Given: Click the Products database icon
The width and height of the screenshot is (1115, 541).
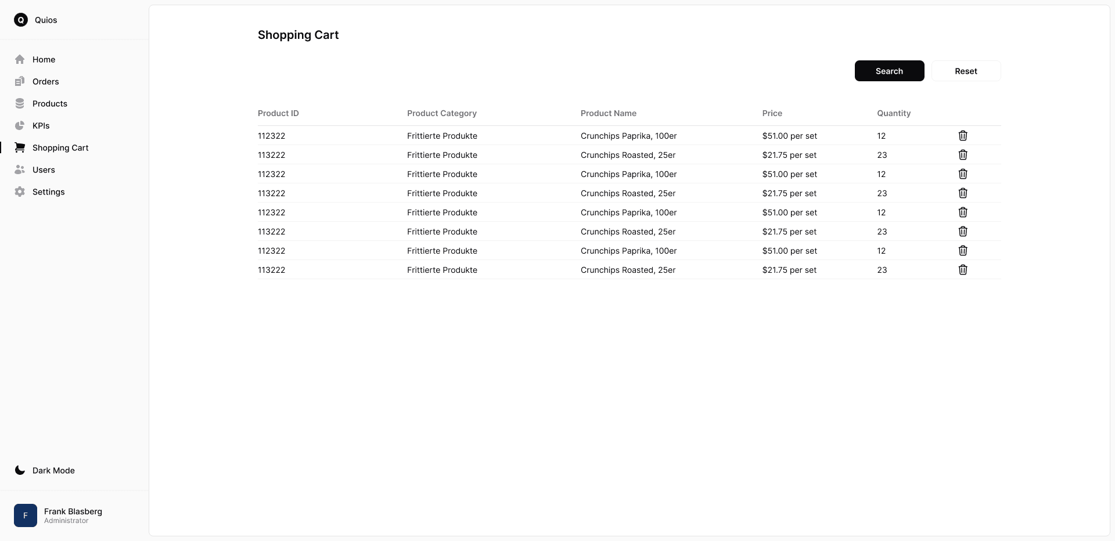Looking at the screenshot, I should [x=20, y=103].
